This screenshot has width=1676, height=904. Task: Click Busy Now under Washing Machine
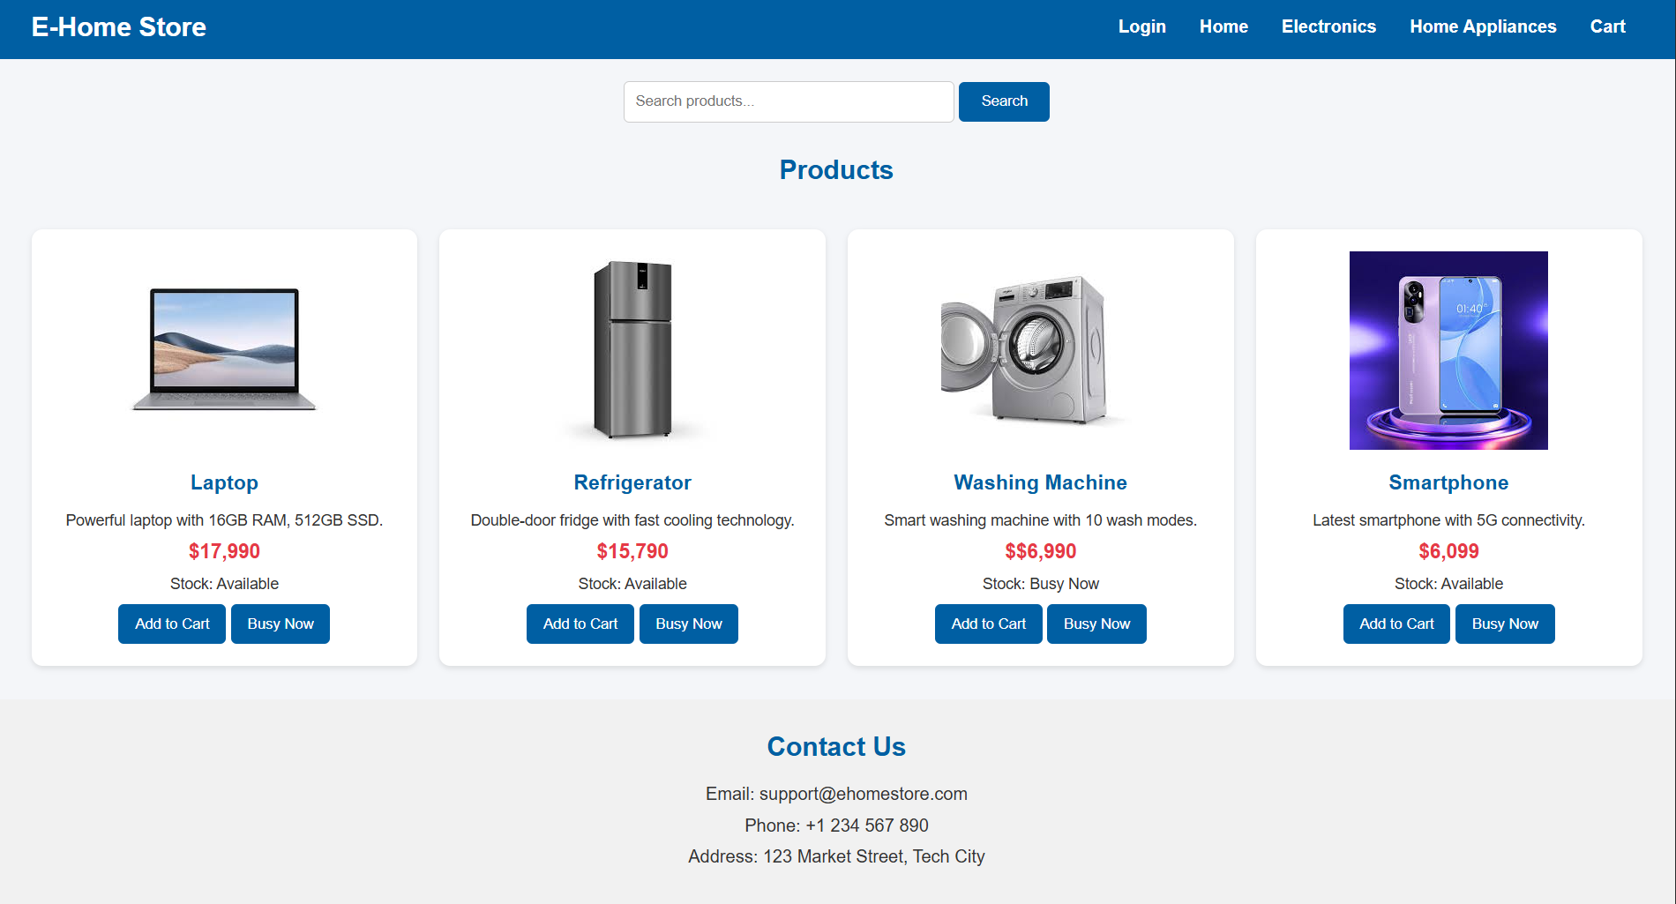[1096, 624]
